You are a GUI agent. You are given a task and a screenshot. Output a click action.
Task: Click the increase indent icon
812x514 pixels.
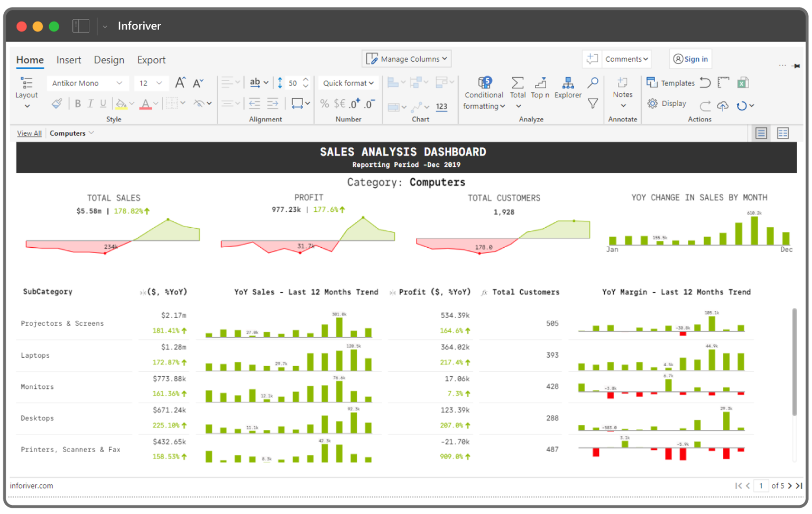(273, 104)
